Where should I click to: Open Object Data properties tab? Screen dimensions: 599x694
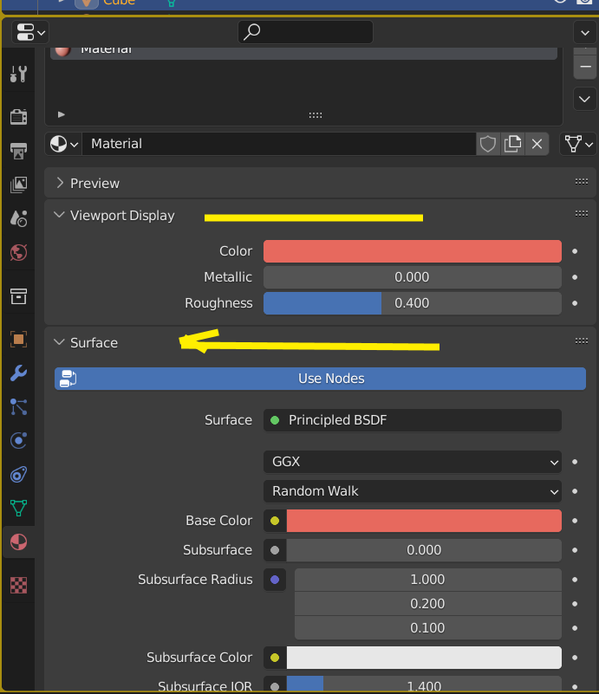[x=18, y=508]
